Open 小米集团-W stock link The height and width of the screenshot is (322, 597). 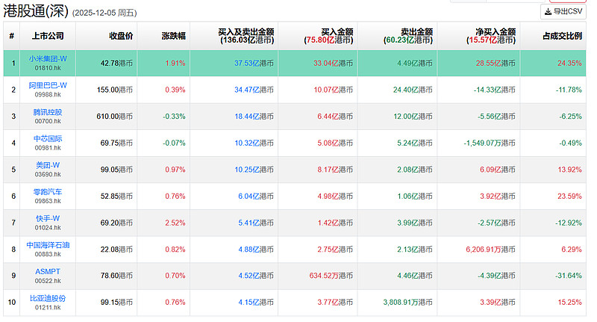click(48, 58)
